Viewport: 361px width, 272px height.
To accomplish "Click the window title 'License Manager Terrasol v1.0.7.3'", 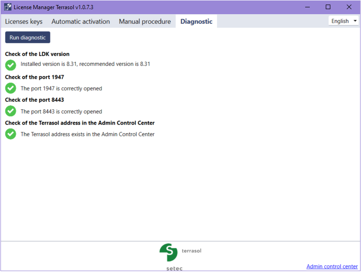I will tap(54, 7).
